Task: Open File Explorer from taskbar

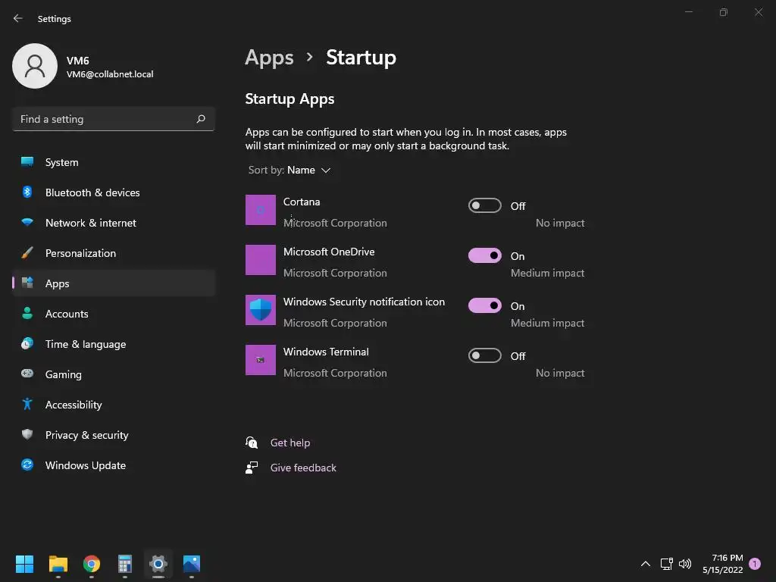Action: pos(58,564)
